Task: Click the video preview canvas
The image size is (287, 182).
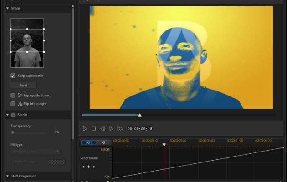Action: point(181,57)
